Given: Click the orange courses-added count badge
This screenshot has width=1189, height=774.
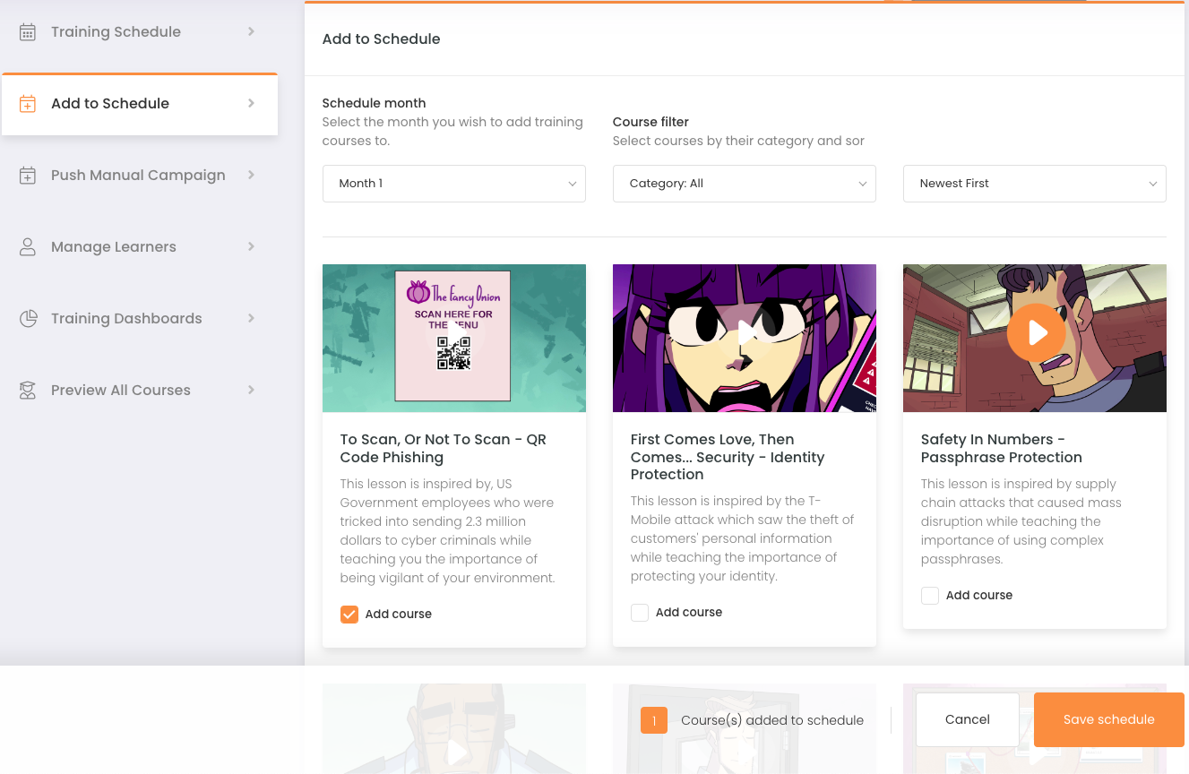Looking at the screenshot, I should tap(654, 720).
